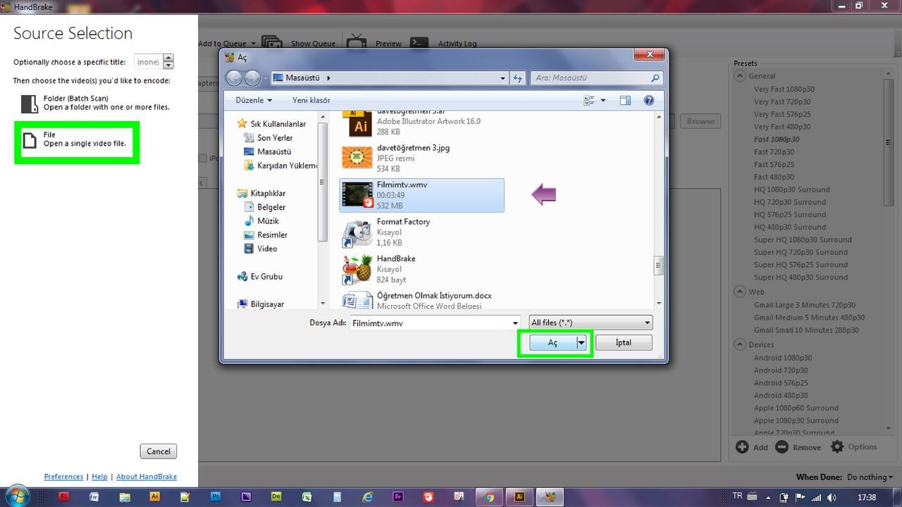The width and height of the screenshot is (902, 507).
Task: Toggle the preview pane icon
Action: 624,101
